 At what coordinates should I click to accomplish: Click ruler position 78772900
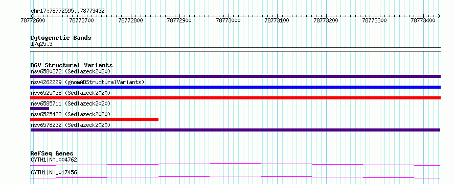(x=179, y=20)
